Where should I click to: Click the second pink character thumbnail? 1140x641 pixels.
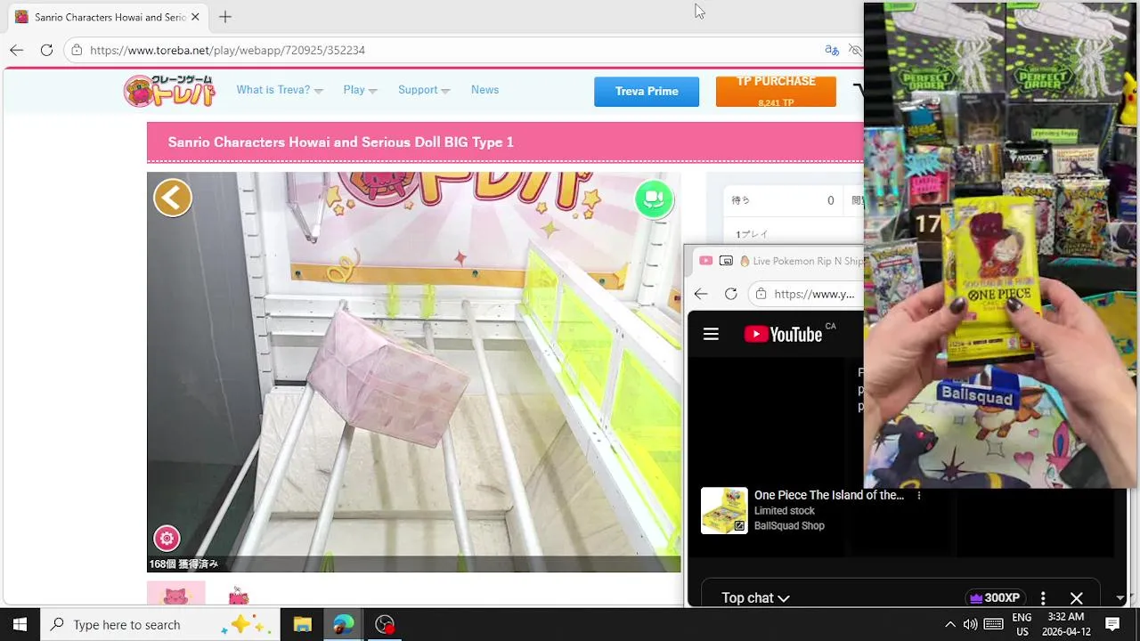(x=238, y=595)
